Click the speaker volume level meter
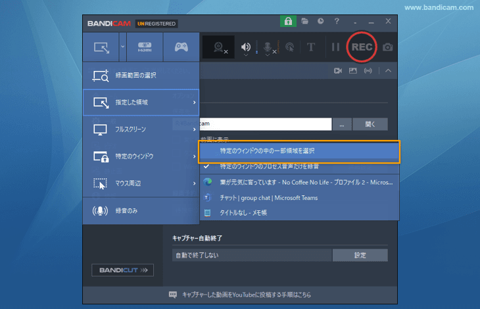This screenshot has width=480, height=309. (256, 47)
